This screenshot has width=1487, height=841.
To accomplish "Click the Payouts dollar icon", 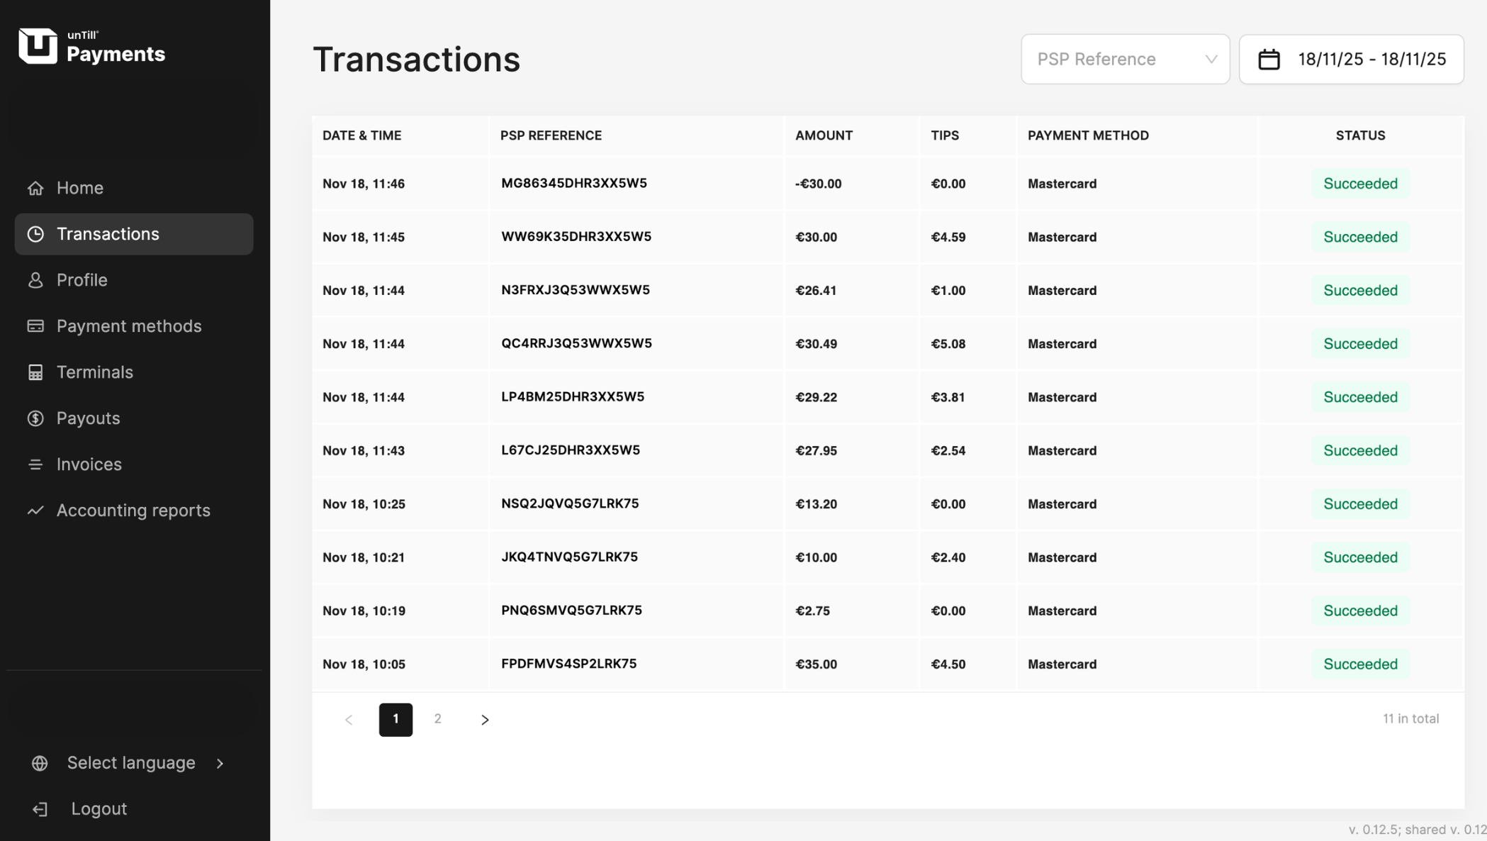I will coord(35,418).
